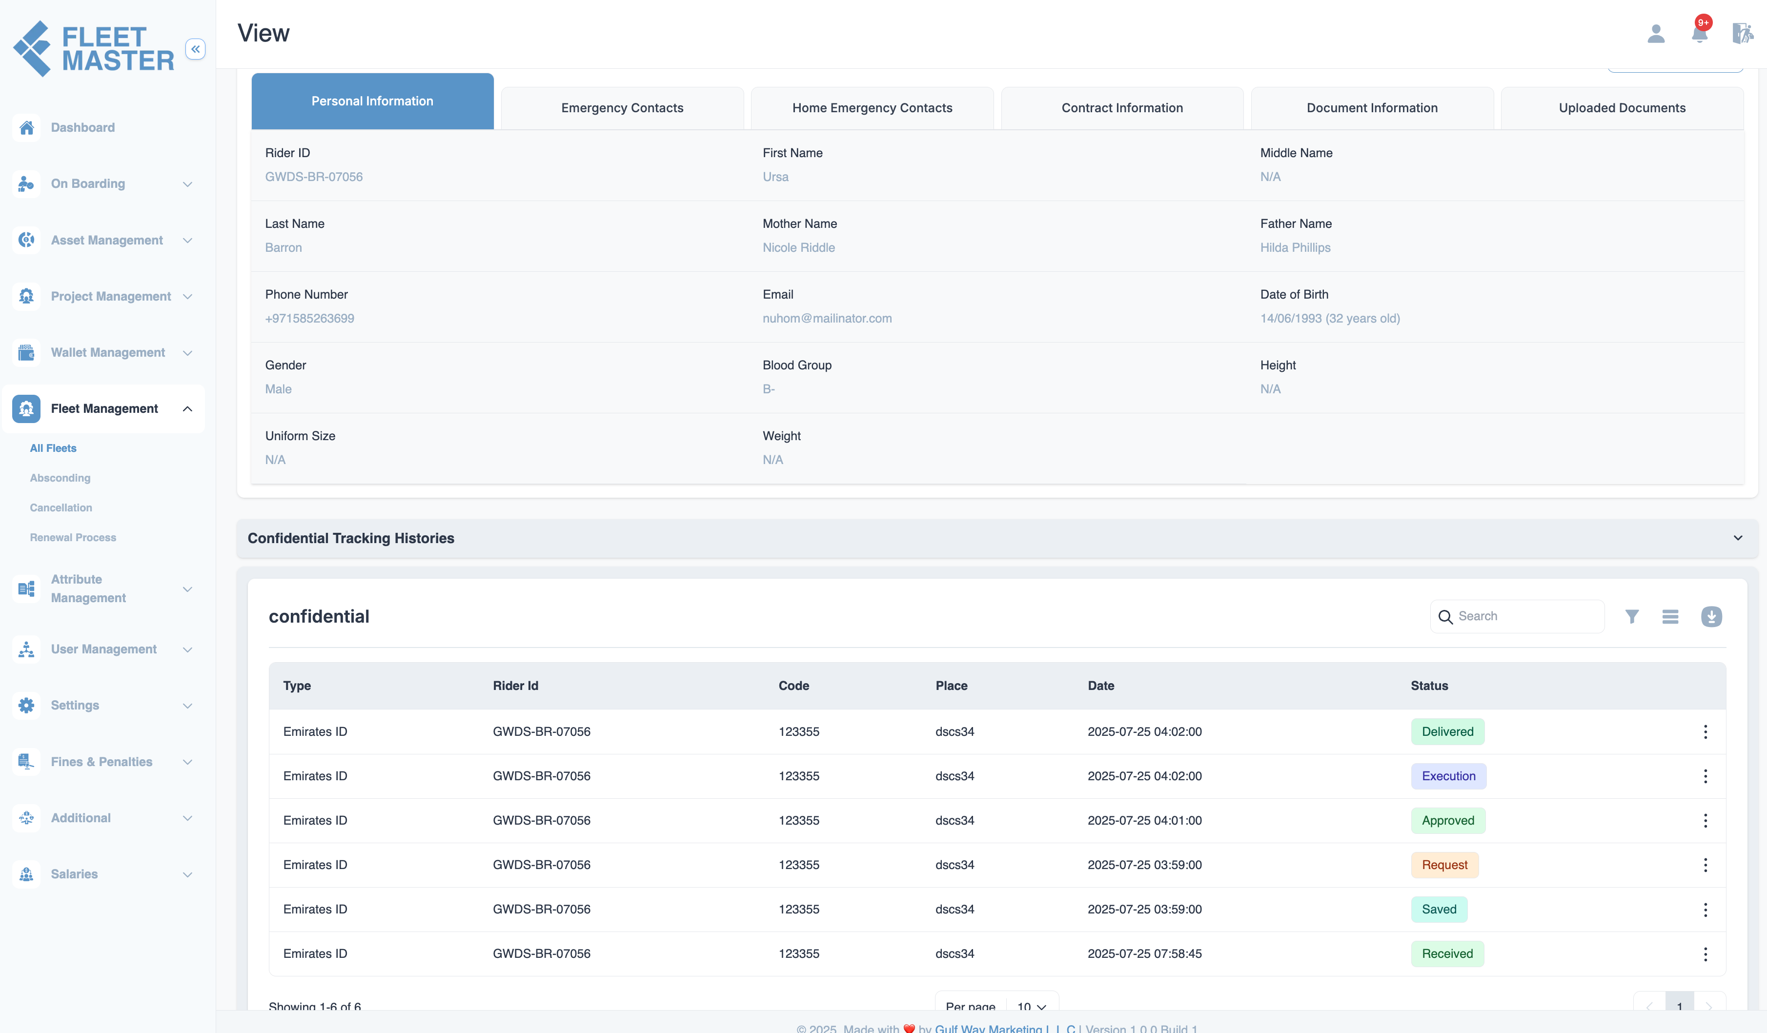Expand the Attribute Management chevron
Viewport: 1767px width, 1033px height.
click(187, 589)
